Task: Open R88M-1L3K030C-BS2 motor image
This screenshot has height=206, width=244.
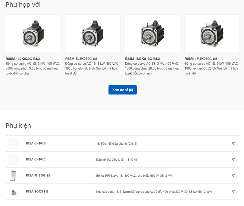Action: point(33,33)
